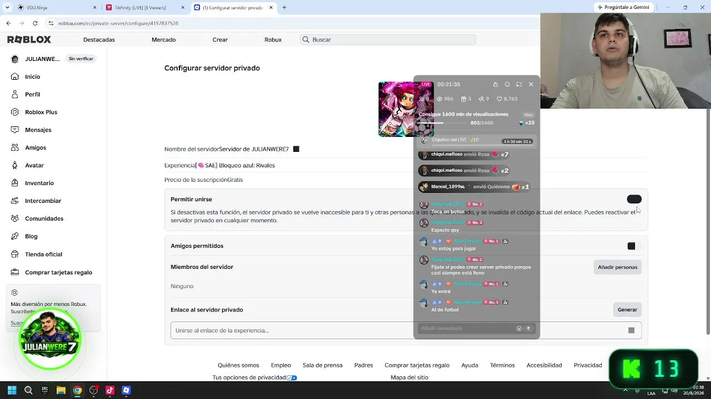The width and height of the screenshot is (711, 399).
Task: Toggle the Permitir unirse switch
Action: [634, 199]
